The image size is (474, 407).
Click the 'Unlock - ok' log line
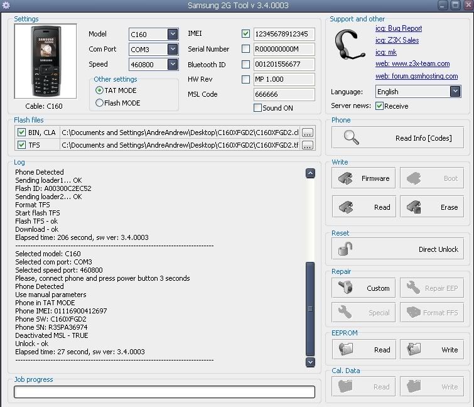(x=32, y=344)
